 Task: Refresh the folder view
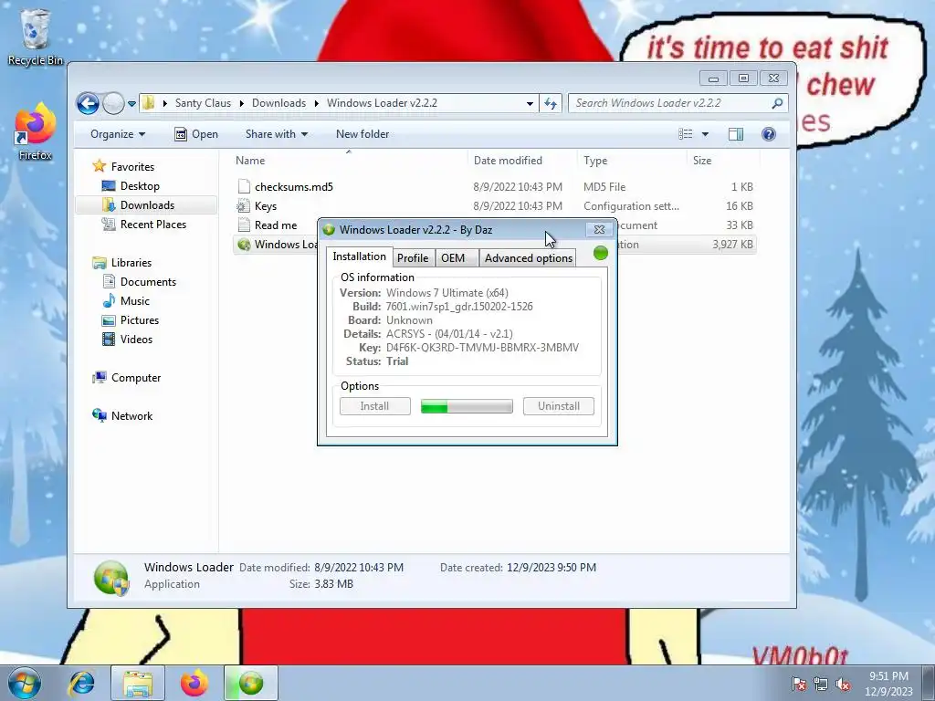(551, 103)
